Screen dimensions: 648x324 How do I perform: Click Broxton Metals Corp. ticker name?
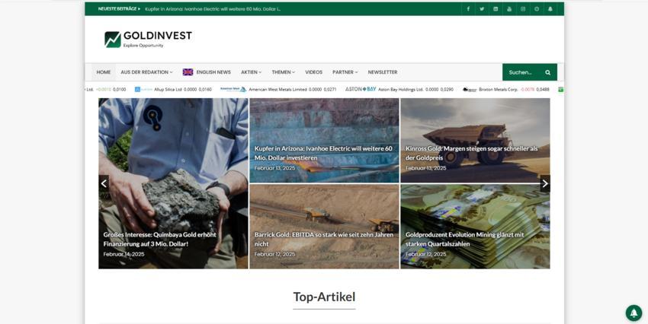498,90
